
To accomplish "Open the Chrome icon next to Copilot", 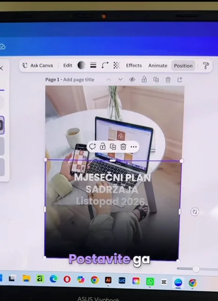I will [94, 280].
